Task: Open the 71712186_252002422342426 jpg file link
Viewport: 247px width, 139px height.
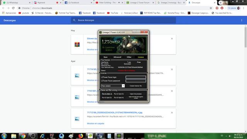Action: (x=115, y=112)
